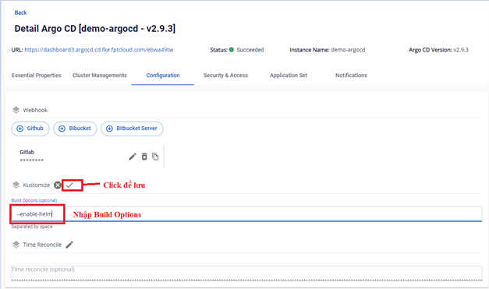
Task: Switch to the Application Set tab
Action: [x=289, y=76]
